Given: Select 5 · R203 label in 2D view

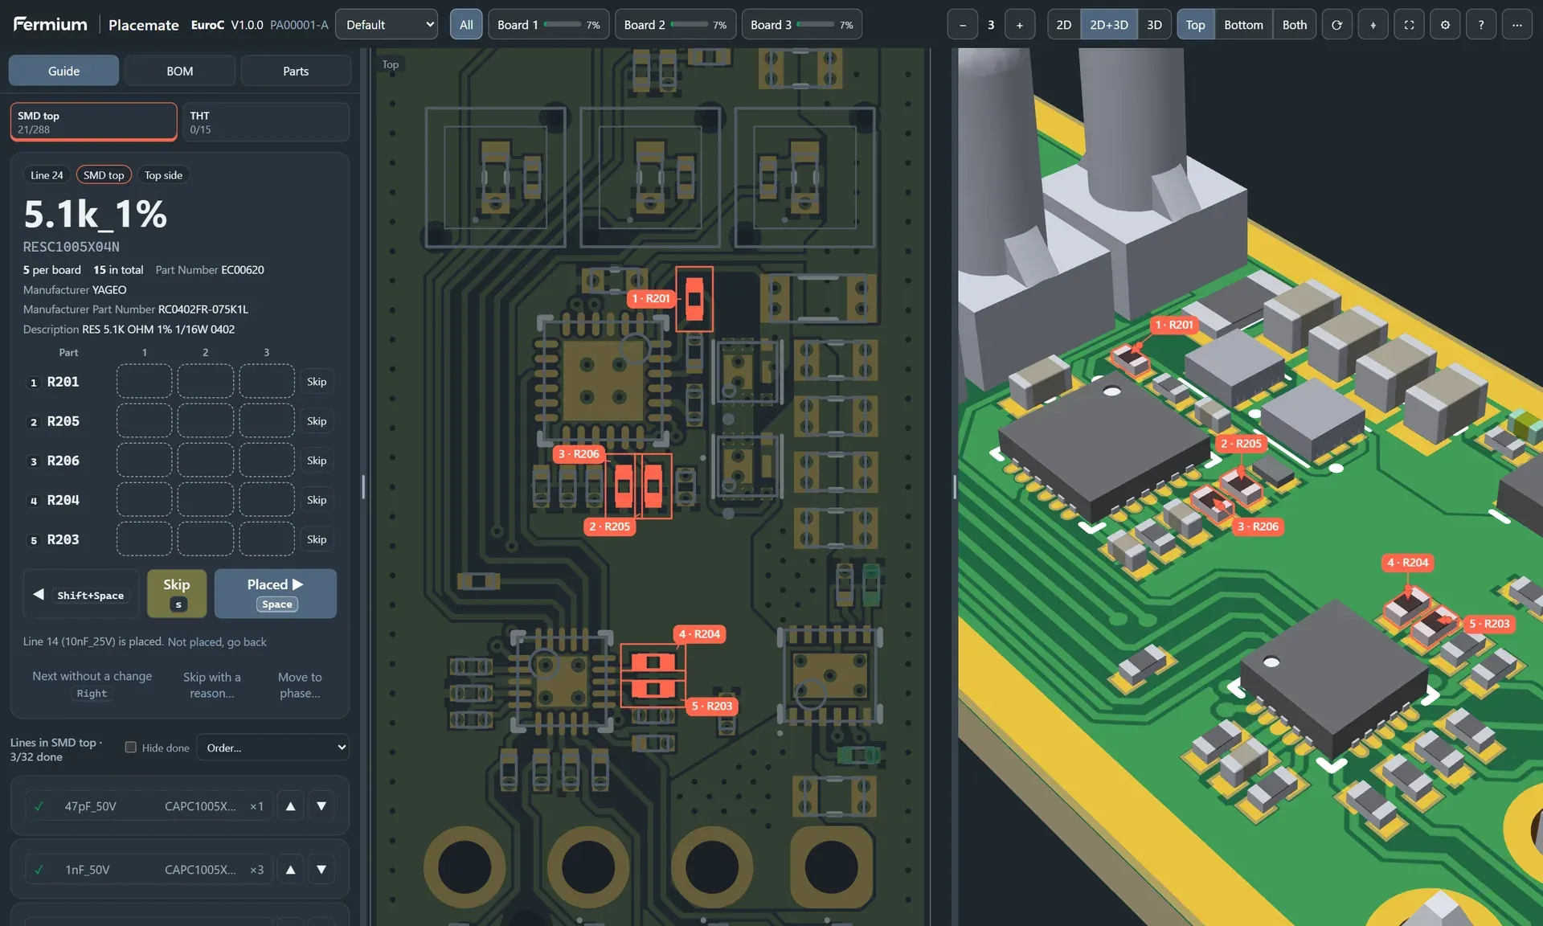Looking at the screenshot, I should pos(712,706).
